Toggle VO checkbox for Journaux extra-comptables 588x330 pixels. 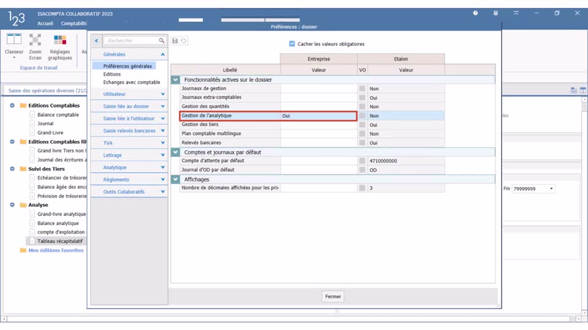coord(362,98)
